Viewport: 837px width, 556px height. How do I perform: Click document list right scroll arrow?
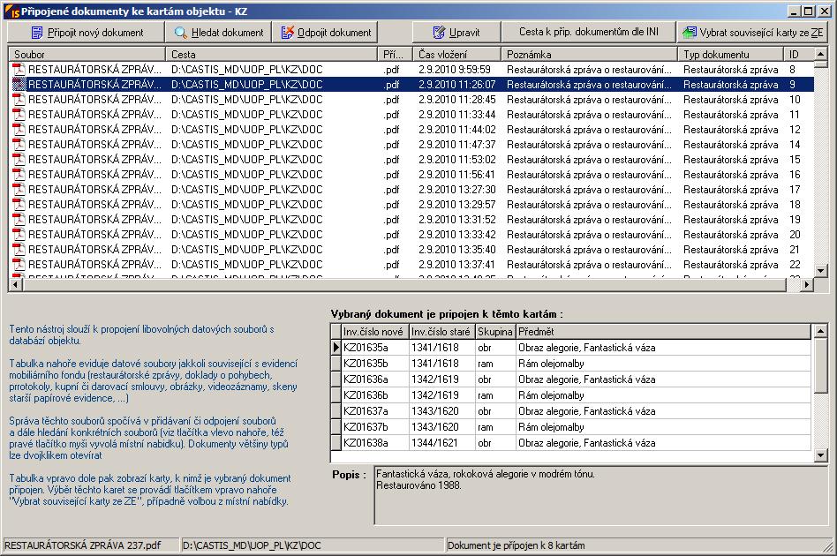807,285
